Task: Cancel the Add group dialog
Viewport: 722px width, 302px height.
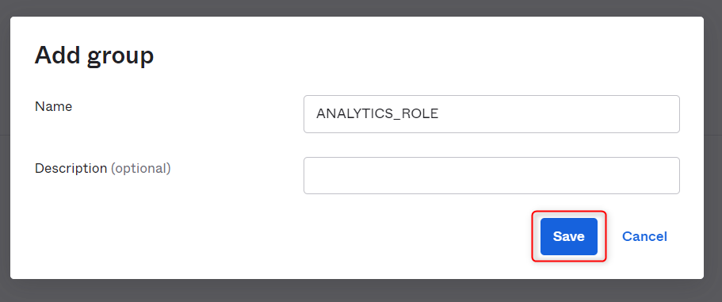Action: 644,236
